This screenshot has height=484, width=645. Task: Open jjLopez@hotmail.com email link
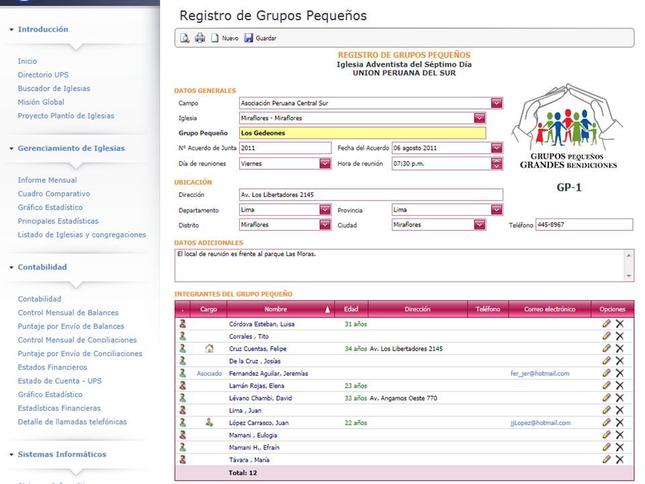(540, 423)
